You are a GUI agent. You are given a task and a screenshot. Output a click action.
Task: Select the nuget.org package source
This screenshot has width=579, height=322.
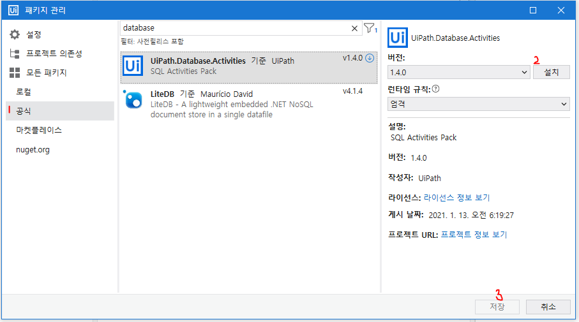(33, 150)
